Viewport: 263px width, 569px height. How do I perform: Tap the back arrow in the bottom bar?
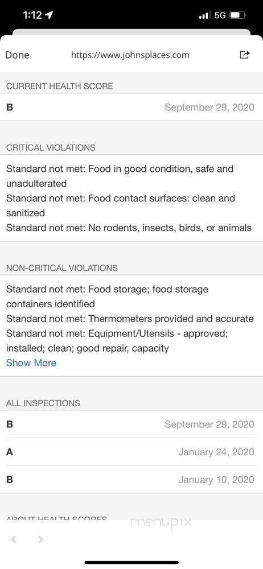click(14, 539)
